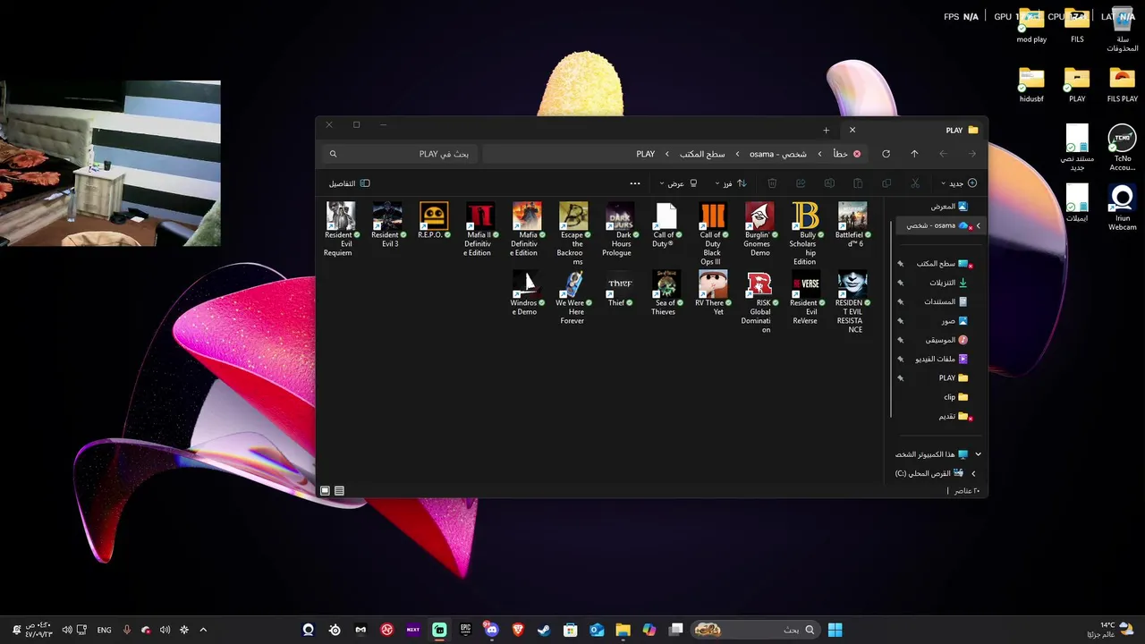Viewport: 1145px width, 644px height.
Task: Click the Cut scissors toolbar icon
Action: [x=915, y=183]
